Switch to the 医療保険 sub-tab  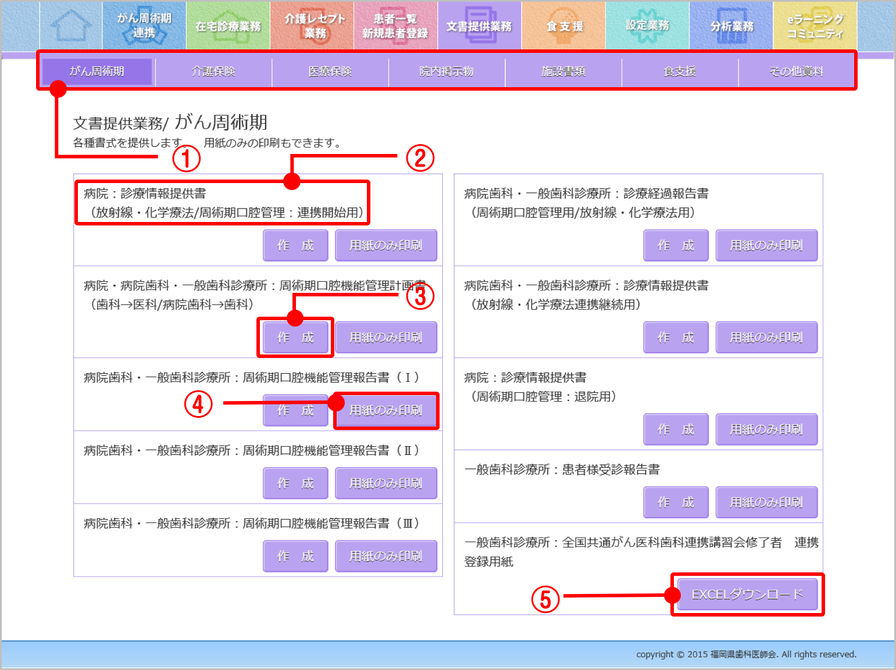330,71
